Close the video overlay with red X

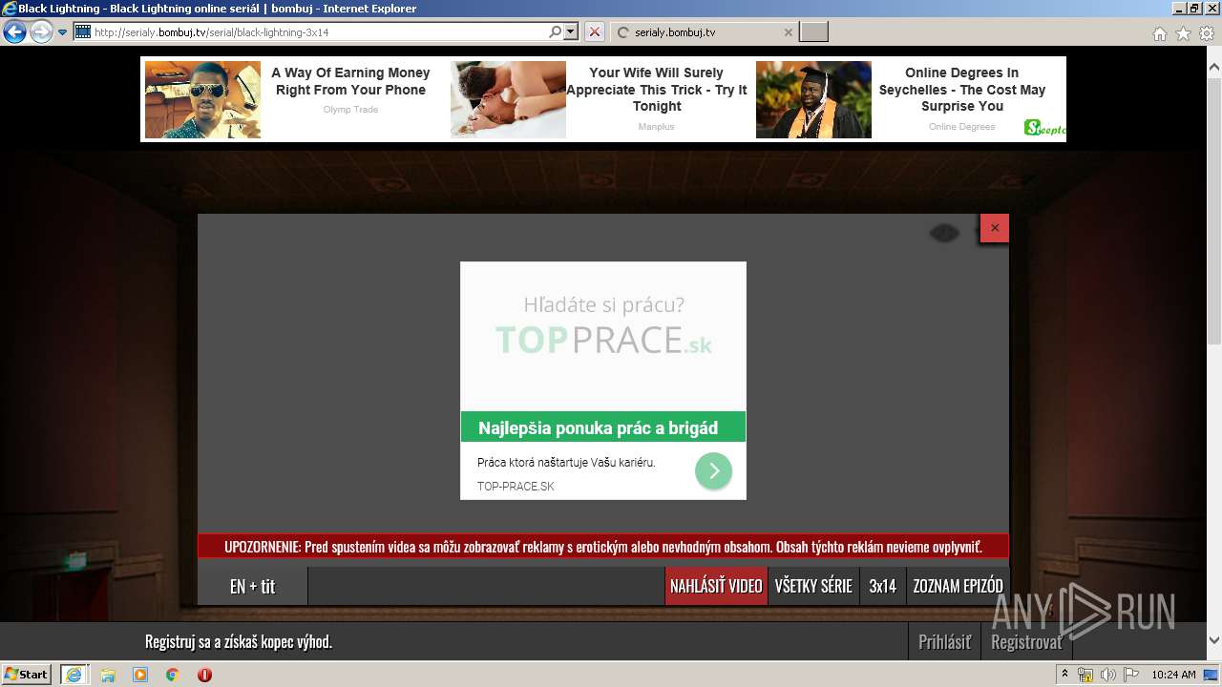(x=995, y=228)
